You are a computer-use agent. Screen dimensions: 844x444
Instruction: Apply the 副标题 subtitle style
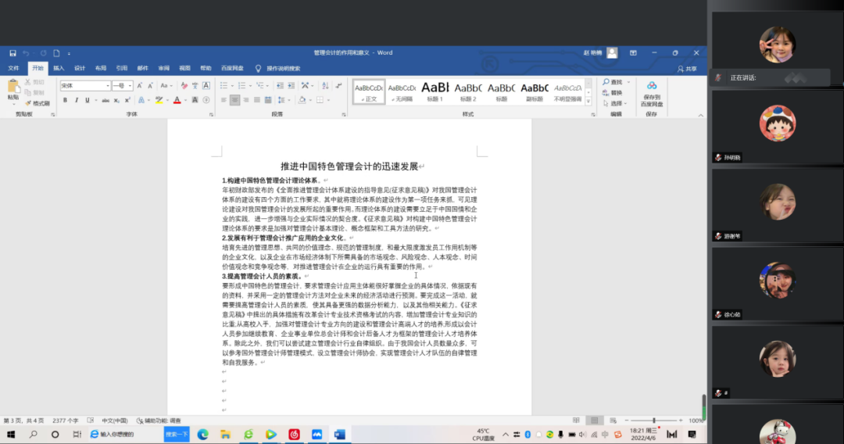click(535, 91)
